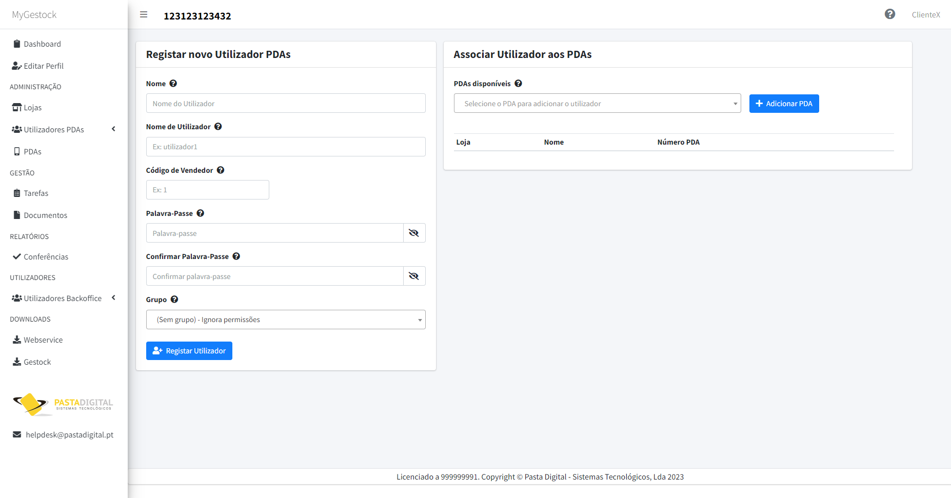Open Documentos in the sidebar
This screenshot has width=951, height=498.
pos(46,215)
